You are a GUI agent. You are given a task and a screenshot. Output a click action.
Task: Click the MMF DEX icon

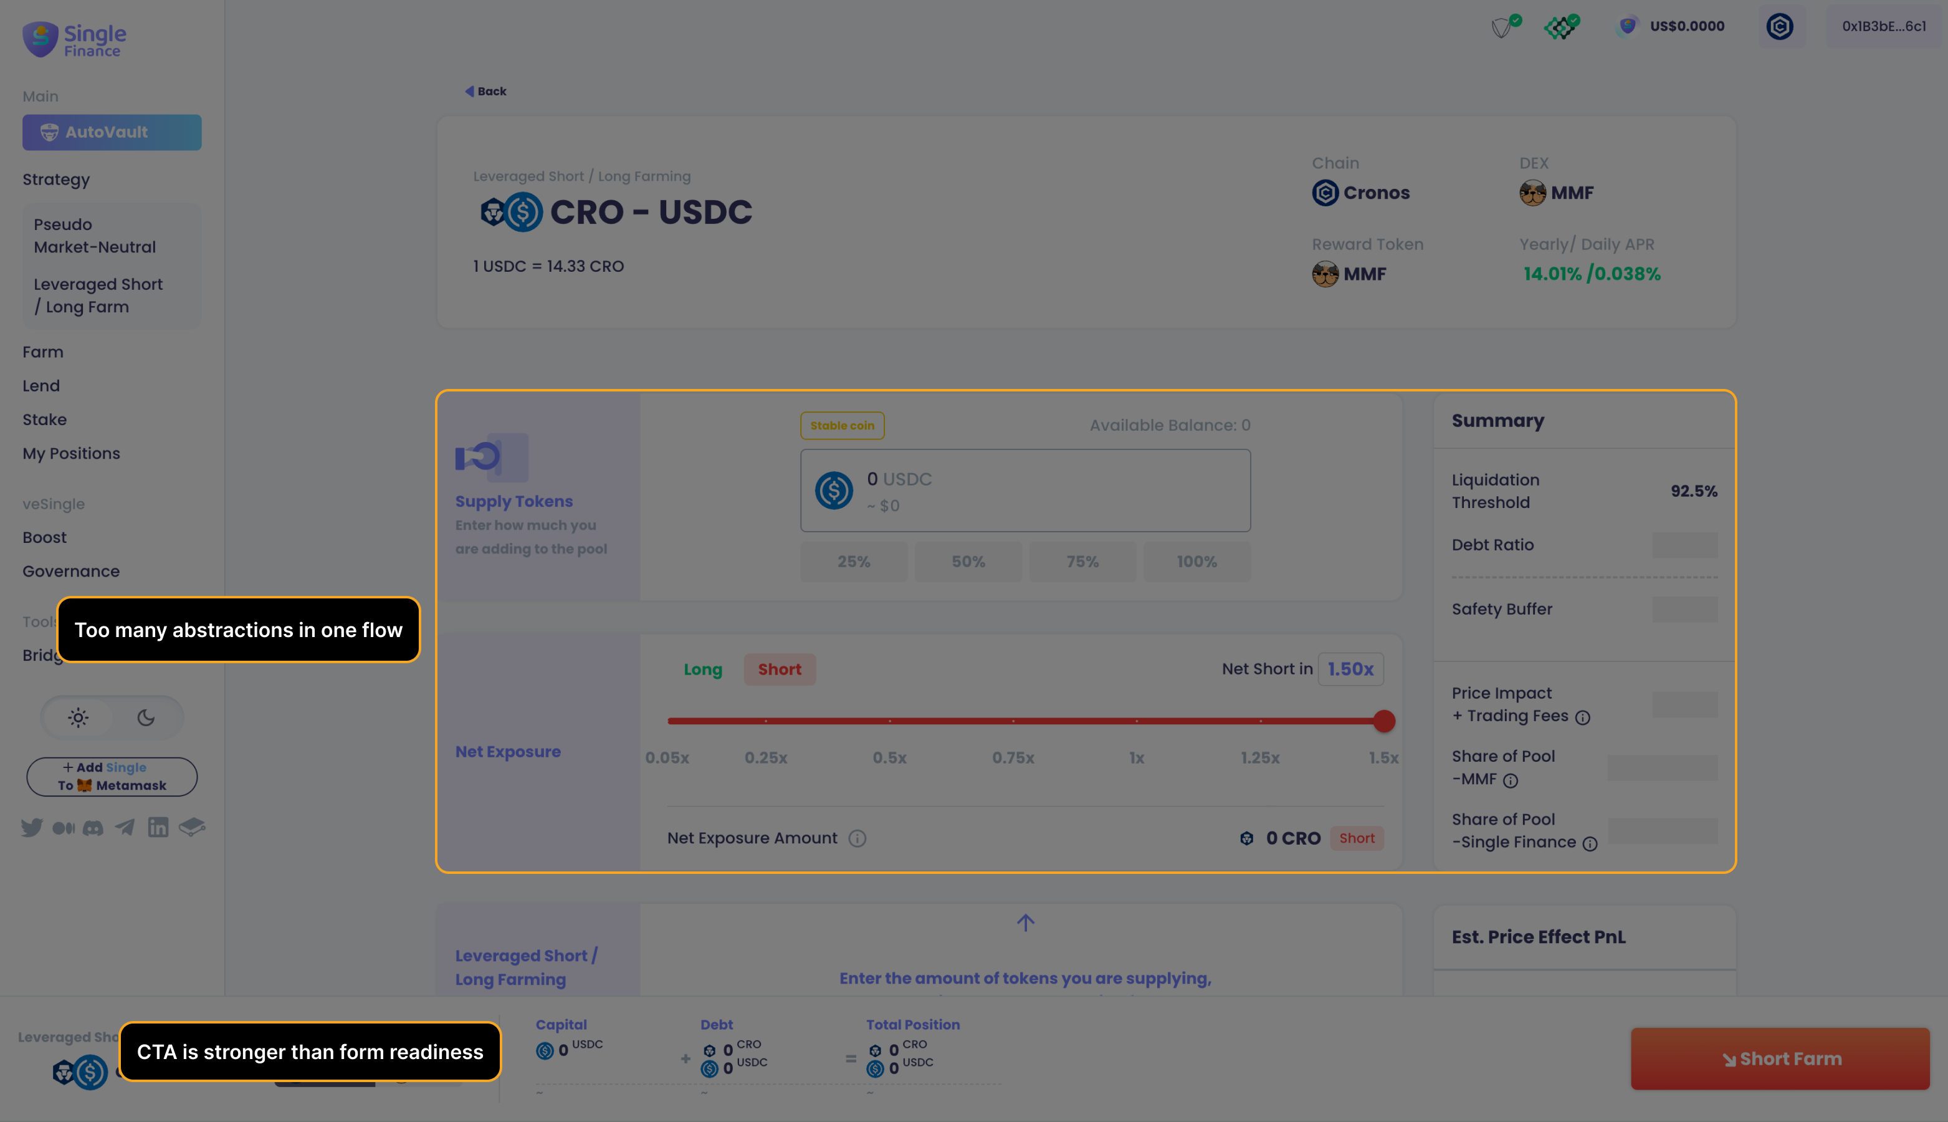[1532, 193]
